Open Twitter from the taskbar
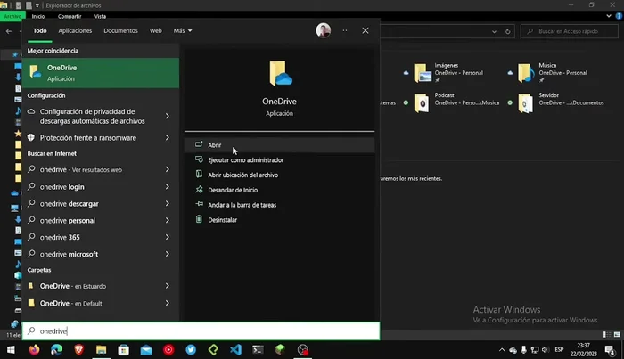Viewport: 624px width, 359px height. pyautogui.click(x=191, y=349)
